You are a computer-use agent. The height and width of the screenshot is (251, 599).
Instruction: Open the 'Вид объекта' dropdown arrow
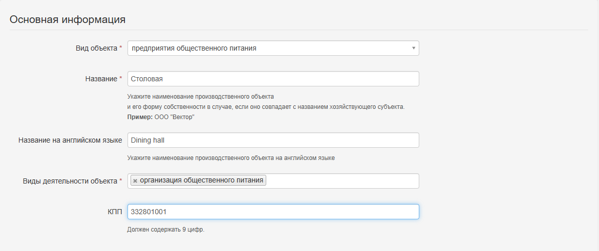tap(413, 48)
